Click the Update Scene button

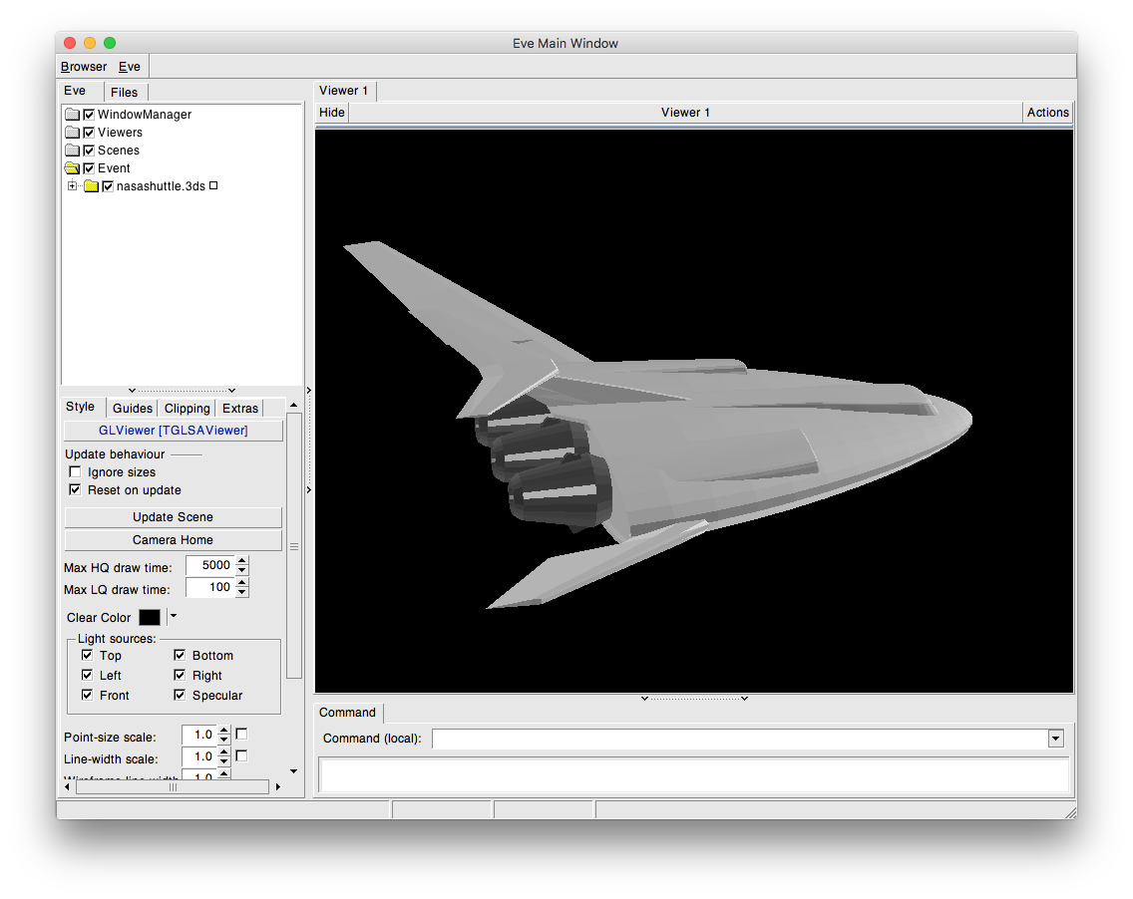(x=173, y=517)
